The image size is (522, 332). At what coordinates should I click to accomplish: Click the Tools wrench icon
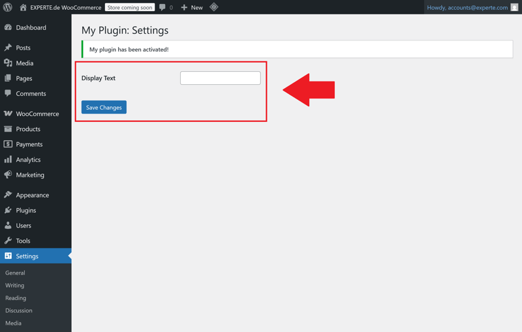coord(8,241)
